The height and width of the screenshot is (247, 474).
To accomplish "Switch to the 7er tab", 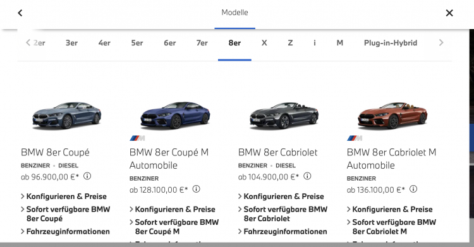I will click(x=202, y=43).
